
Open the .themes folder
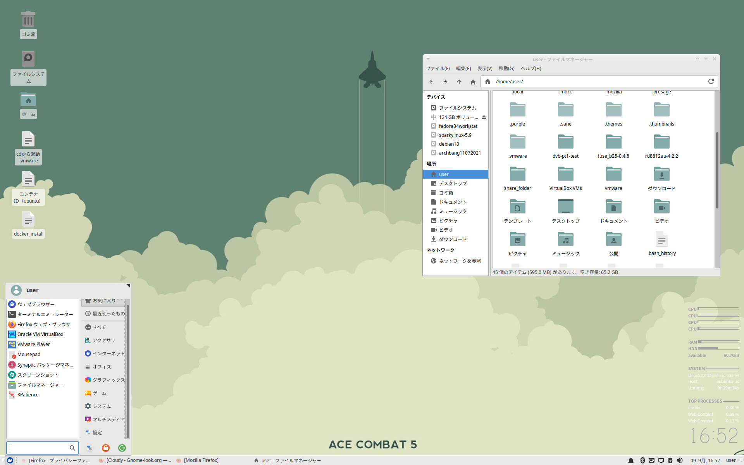coord(613,114)
